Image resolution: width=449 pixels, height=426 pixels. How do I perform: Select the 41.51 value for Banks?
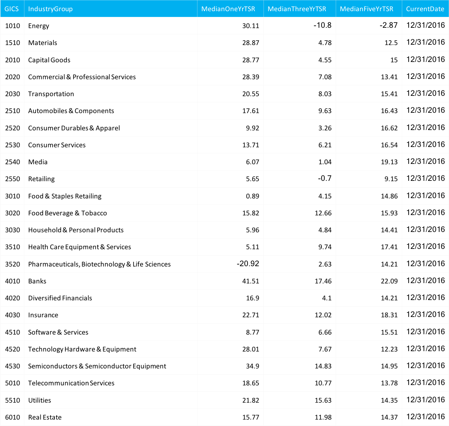click(x=251, y=281)
